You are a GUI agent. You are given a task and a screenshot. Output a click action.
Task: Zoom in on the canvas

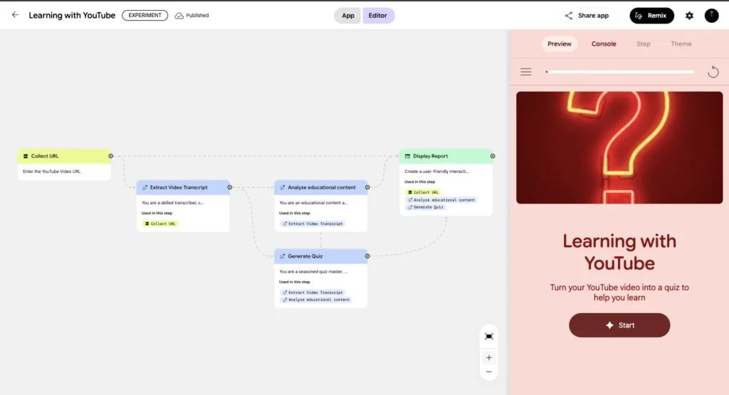pos(488,357)
